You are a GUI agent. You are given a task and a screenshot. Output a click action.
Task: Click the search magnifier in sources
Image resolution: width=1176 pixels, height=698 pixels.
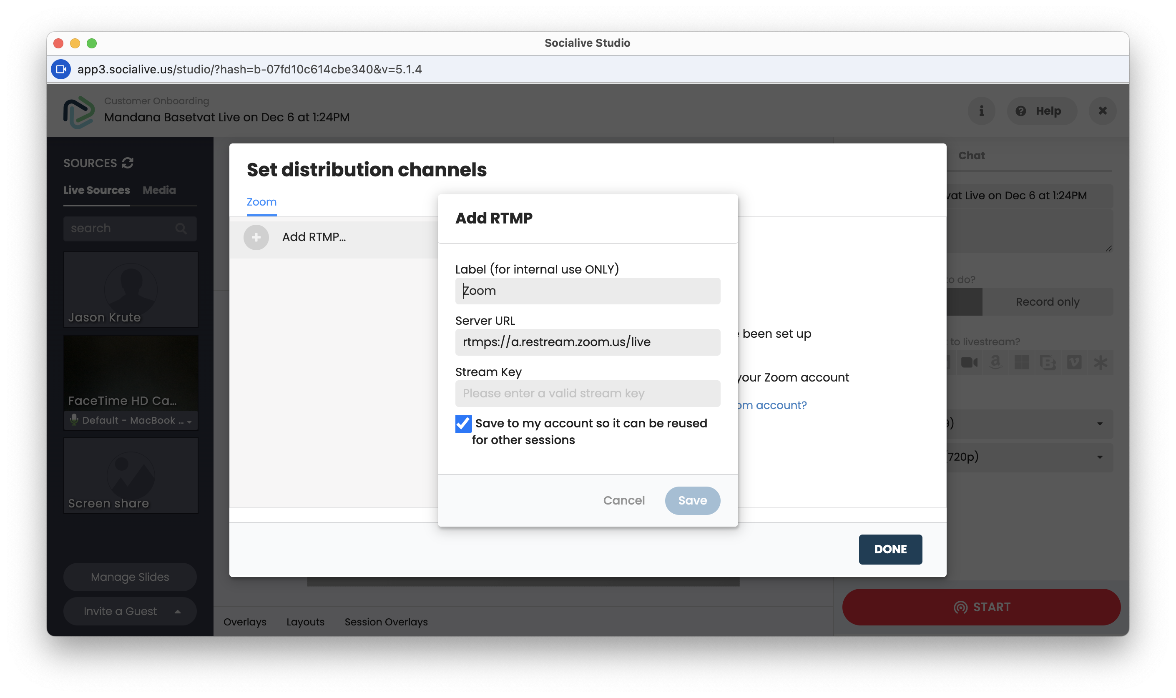pyautogui.click(x=181, y=228)
